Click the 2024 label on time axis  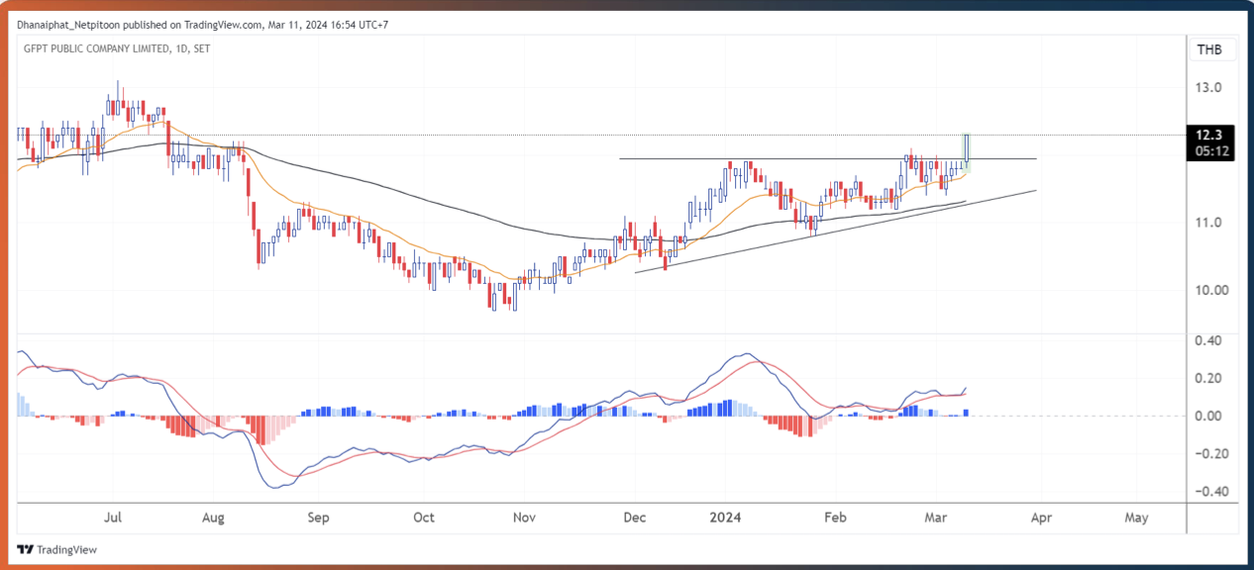click(724, 518)
